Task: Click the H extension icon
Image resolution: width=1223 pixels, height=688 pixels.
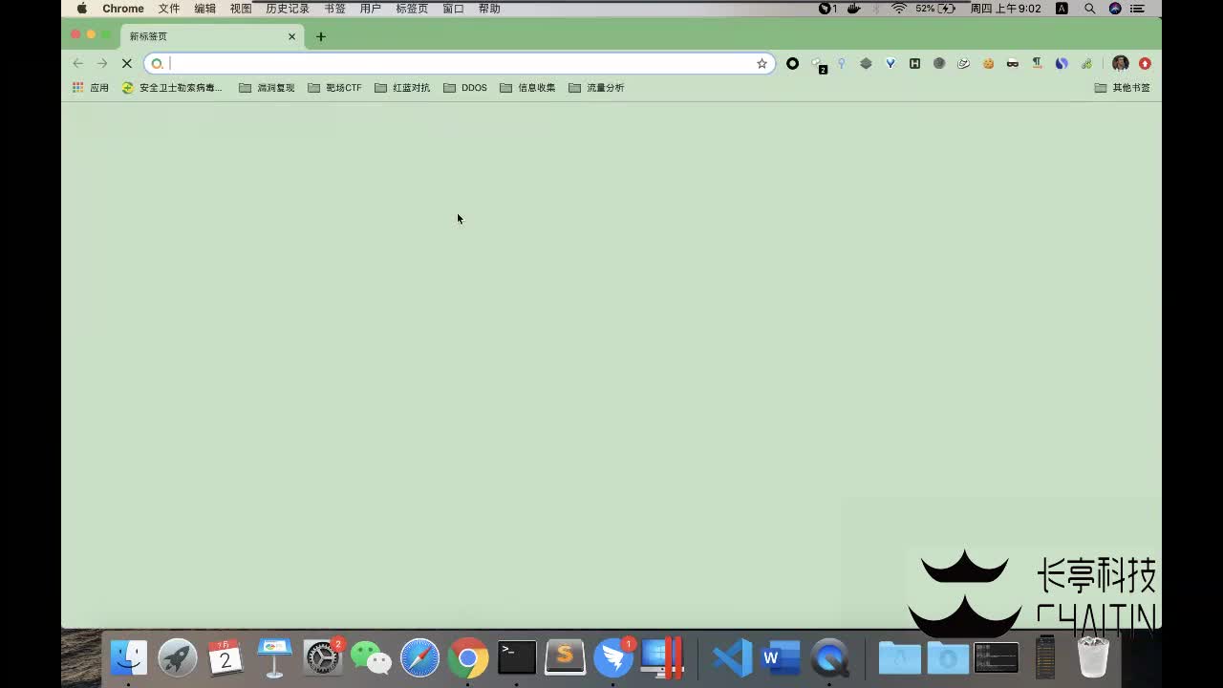Action: [x=914, y=63]
